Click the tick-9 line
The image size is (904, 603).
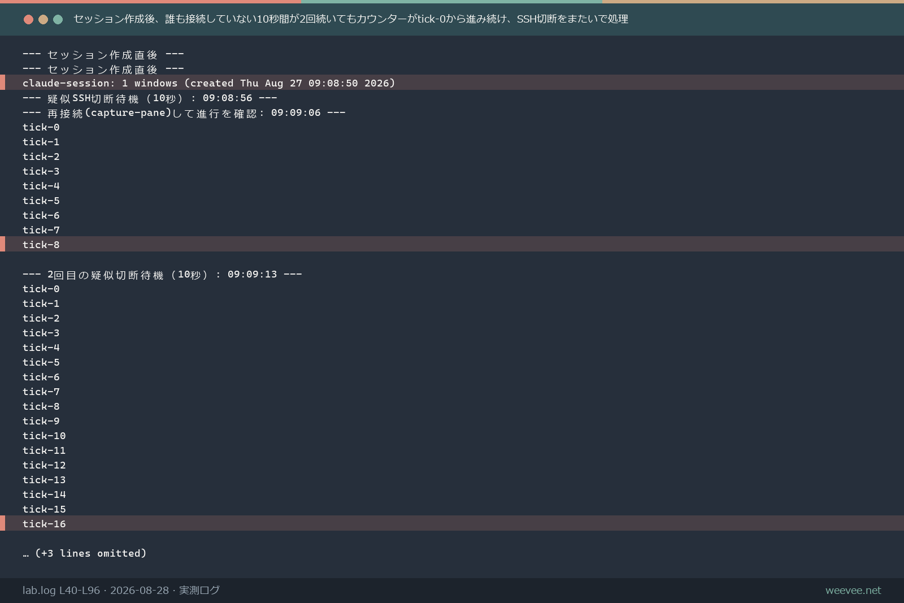tap(41, 421)
